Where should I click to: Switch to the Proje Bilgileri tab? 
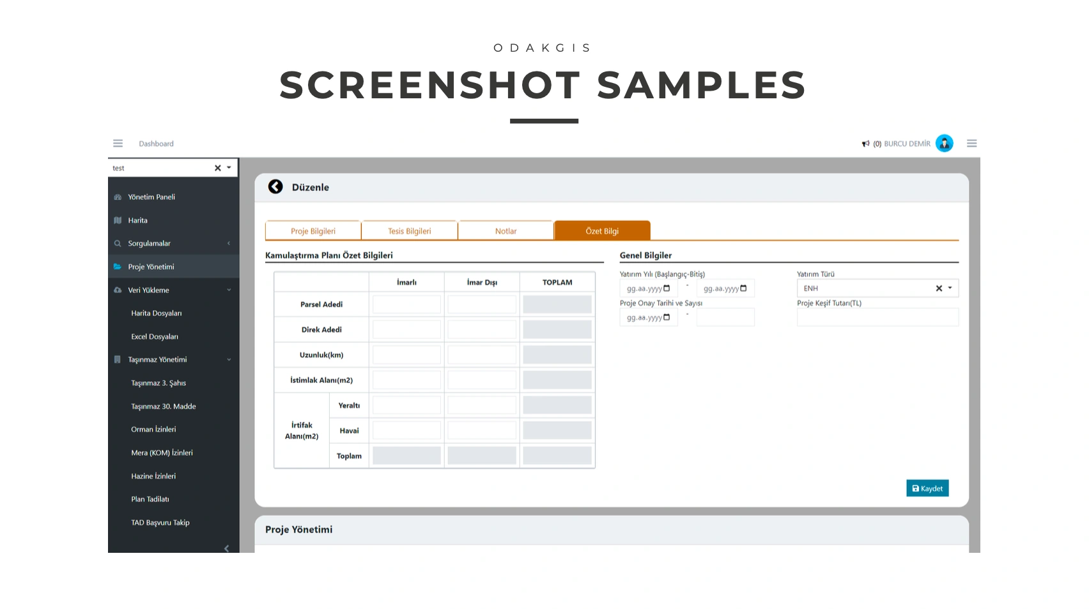(313, 231)
